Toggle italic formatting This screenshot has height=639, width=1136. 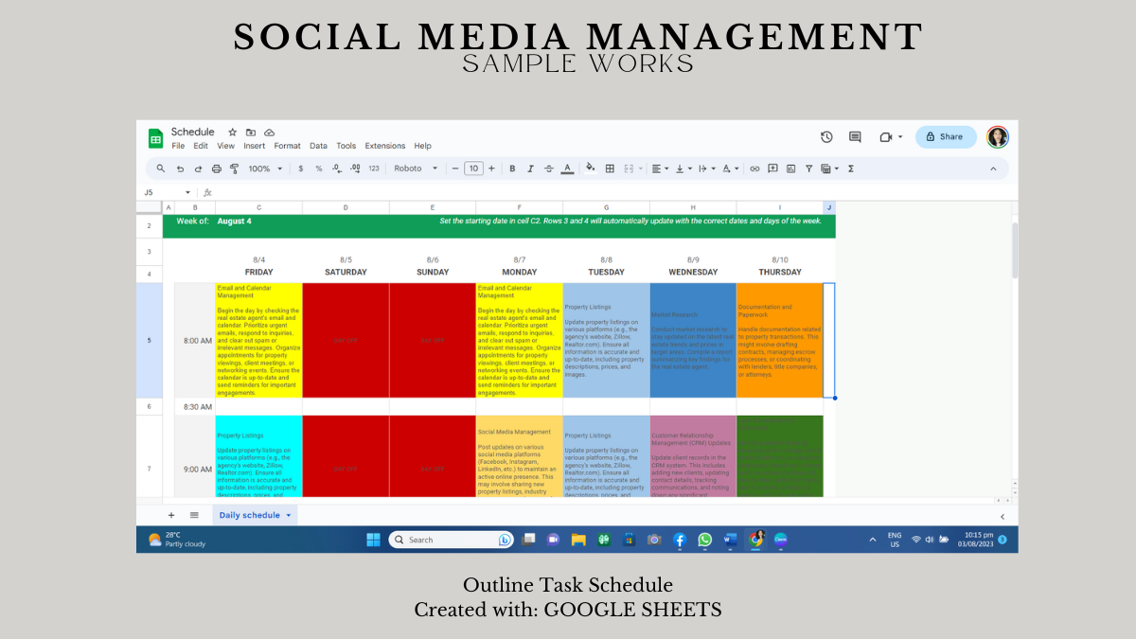point(530,169)
